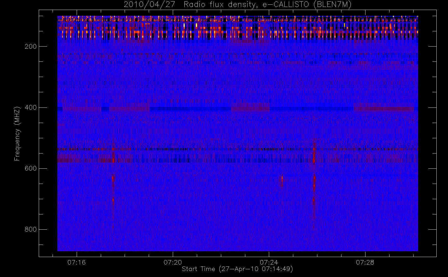Viewport: 448px width, 277px height.
Task: Click the '200' frequency tick label
Action: [30, 47]
